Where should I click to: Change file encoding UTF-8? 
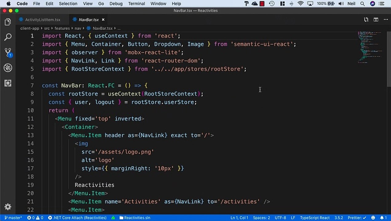280,218
